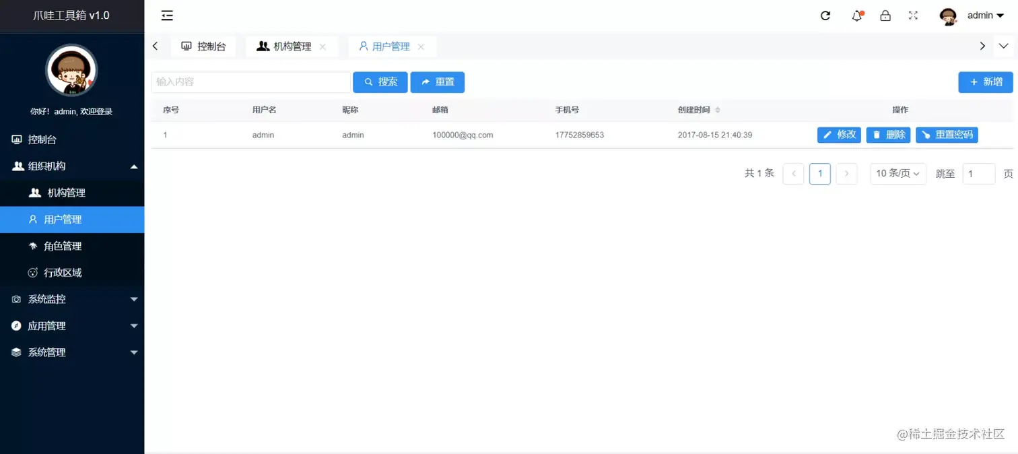Toggle fullscreen with the expand icon
Viewport: 1018px width, 454px height.
click(913, 15)
